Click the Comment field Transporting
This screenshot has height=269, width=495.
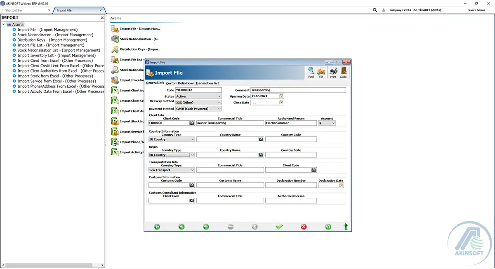[x=298, y=90]
